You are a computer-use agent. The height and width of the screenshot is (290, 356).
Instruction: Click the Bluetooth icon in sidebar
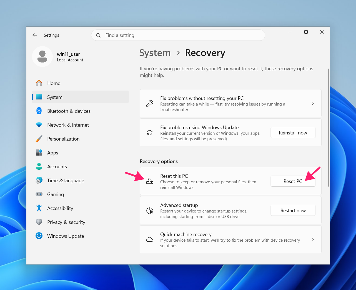(39, 111)
